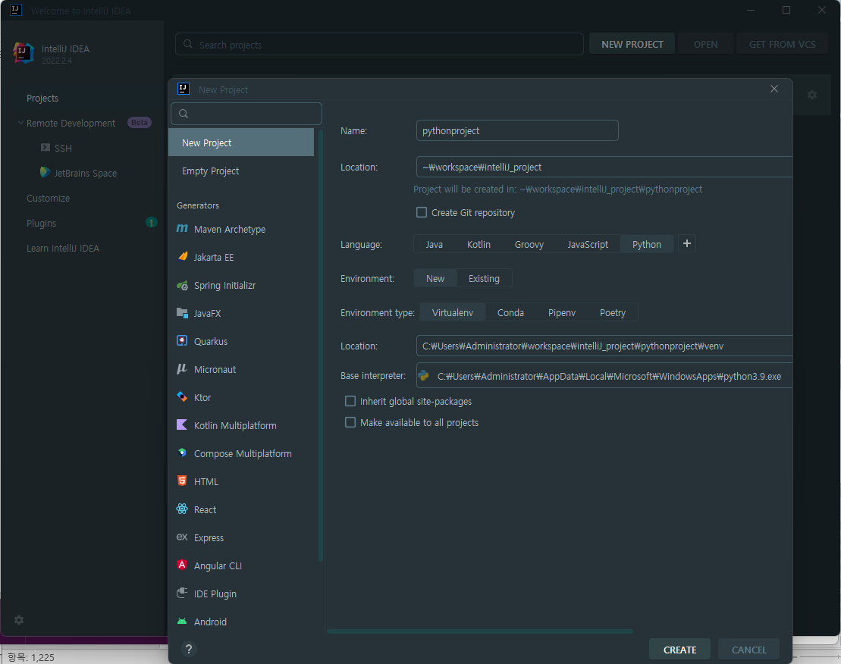The height and width of the screenshot is (664, 841).
Task: Close the New Project dialog
Action: click(x=774, y=89)
